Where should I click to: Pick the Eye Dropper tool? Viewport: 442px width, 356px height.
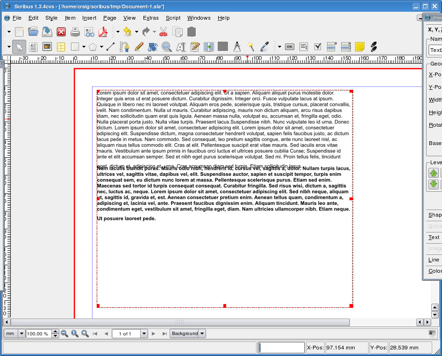[x=264, y=47]
